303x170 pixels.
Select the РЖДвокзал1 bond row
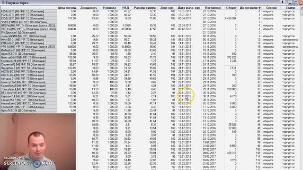(28, 33)
